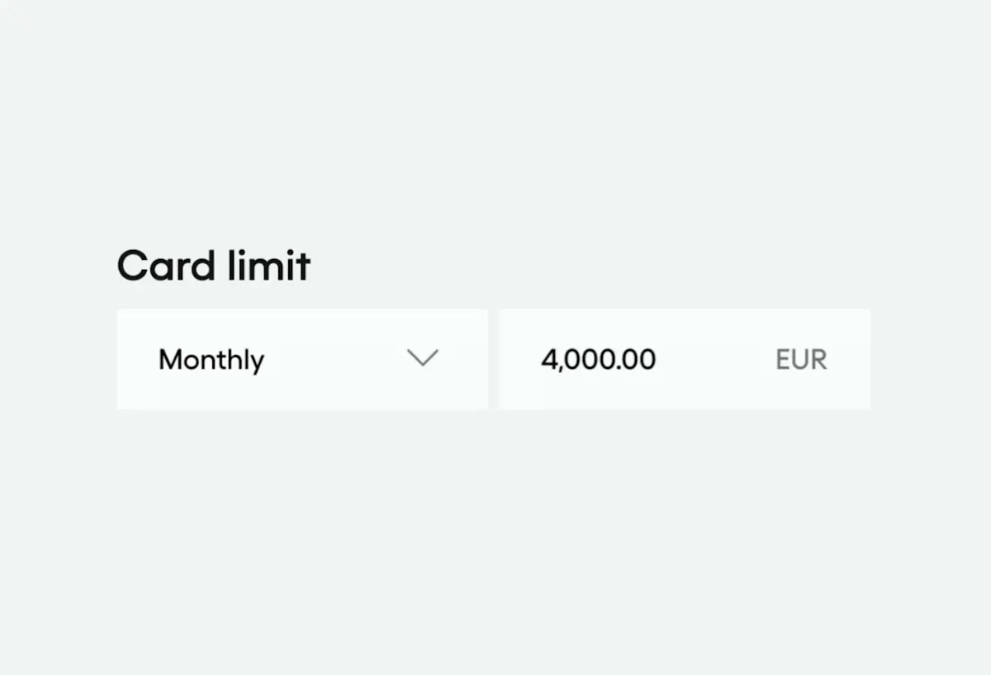Click the dropdown arrow left of 4,000.00
The width and height of the screenshot is (991, 675).
[x=423, y=358]
